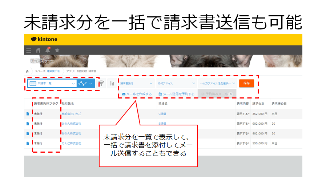Expand 表示する in the 株式会社いちご row
The width and height of the screenshot is (326, 177).
[x=243, y=114]
